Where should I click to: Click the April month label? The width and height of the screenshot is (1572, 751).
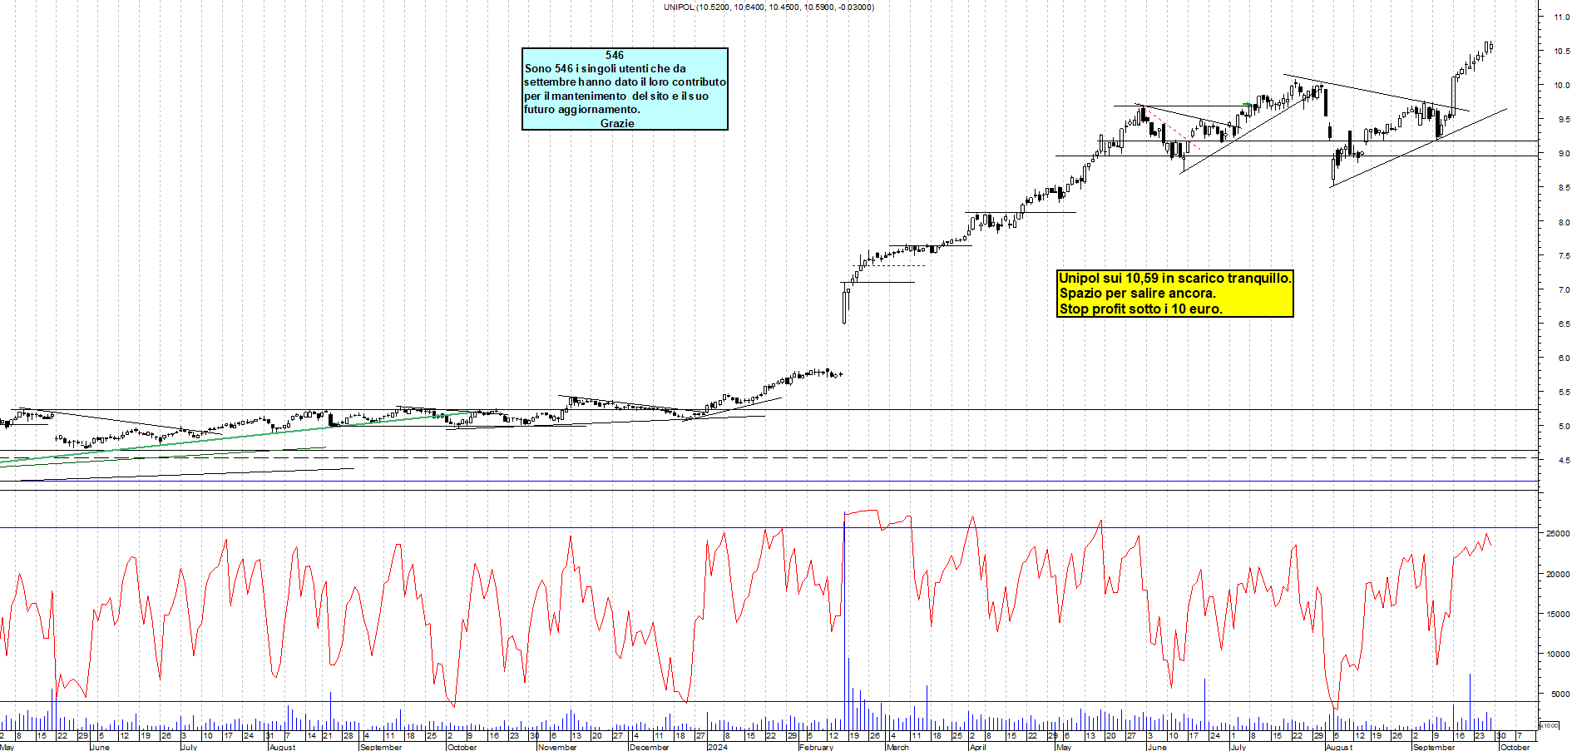coord(978,747)
